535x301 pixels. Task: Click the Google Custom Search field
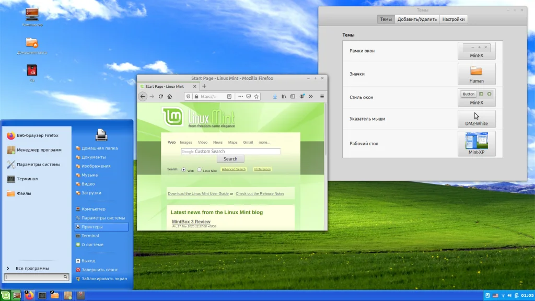pos(230,151)
